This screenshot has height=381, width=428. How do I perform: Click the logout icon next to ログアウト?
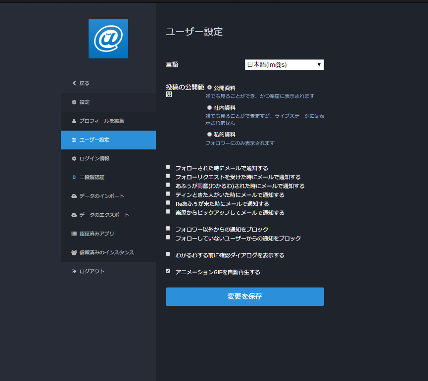(74, 271)
